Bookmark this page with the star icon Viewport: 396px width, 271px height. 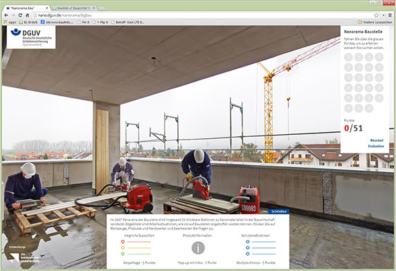pos(377,15)
